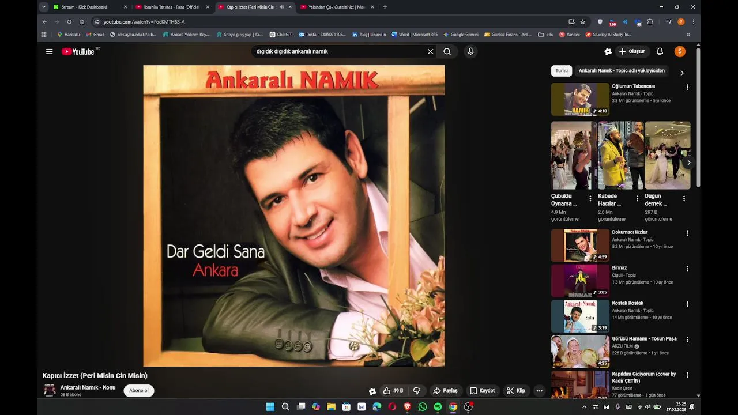738x415 pixels.
Task: Open options for Kabede Hacılar short
Action: pyautogui.click(x=637, y=199)
